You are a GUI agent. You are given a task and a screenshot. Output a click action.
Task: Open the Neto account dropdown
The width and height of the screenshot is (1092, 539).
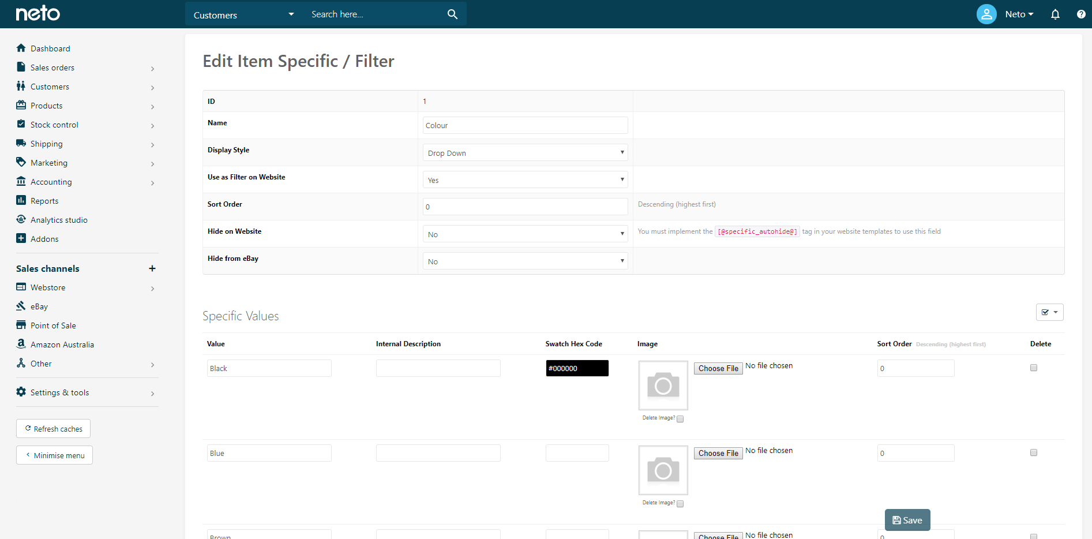click(1019, 14)
